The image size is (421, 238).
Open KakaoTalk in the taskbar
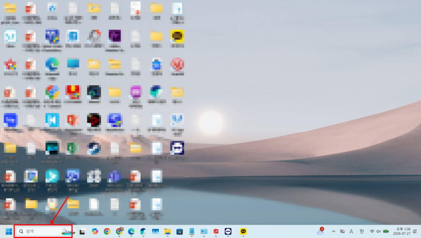(x=243, y=231)
